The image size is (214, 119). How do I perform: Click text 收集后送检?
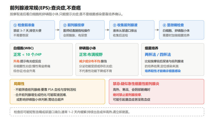click(120, 35)
